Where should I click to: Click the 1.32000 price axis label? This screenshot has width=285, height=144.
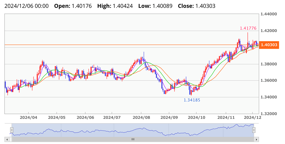269,114
